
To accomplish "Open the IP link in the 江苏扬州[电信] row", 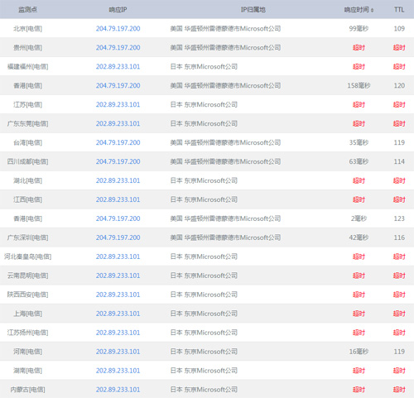I will [118, 333].
